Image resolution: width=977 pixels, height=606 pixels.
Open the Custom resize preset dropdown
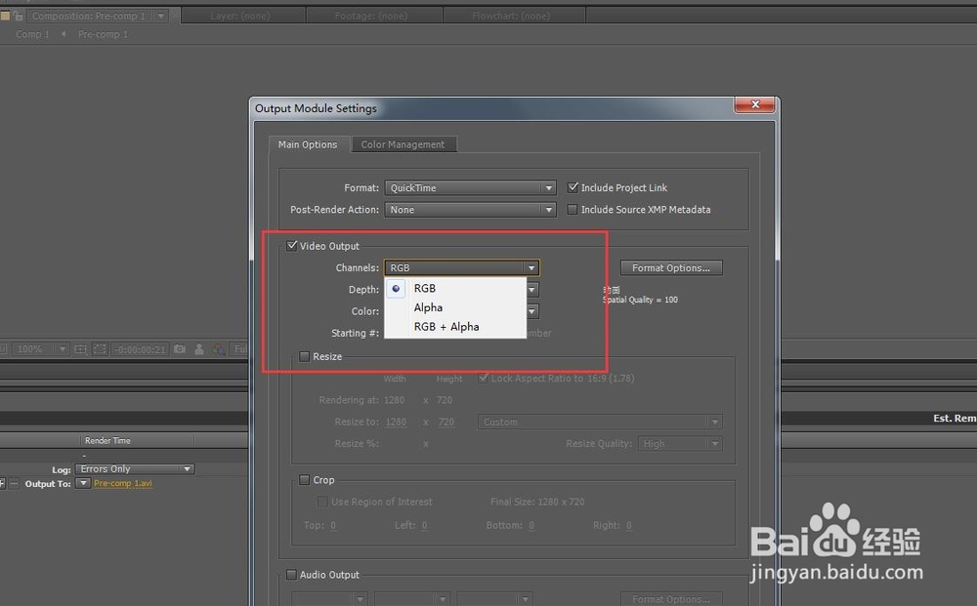(600, 422)
